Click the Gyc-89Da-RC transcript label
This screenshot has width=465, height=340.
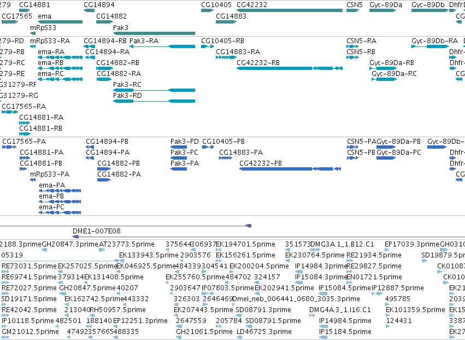click(394, 74)
